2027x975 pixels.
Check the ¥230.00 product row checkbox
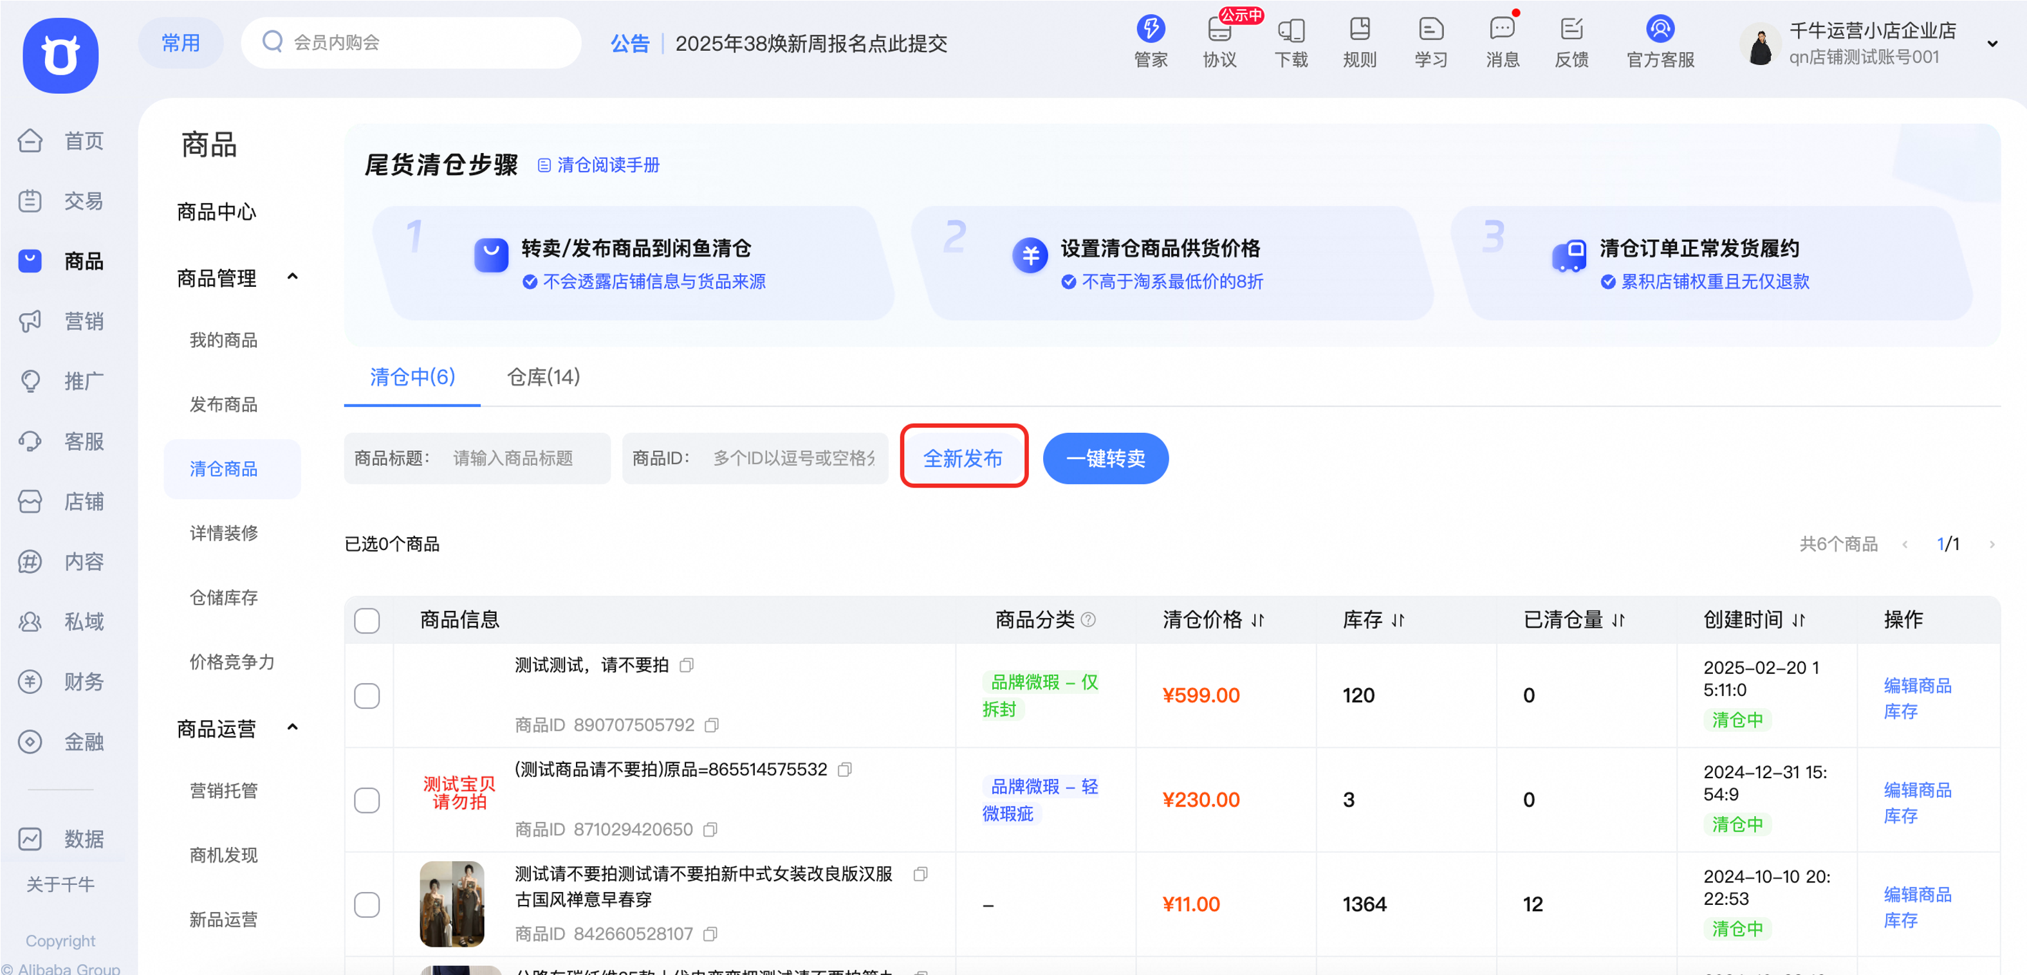(x=367, y=801)
